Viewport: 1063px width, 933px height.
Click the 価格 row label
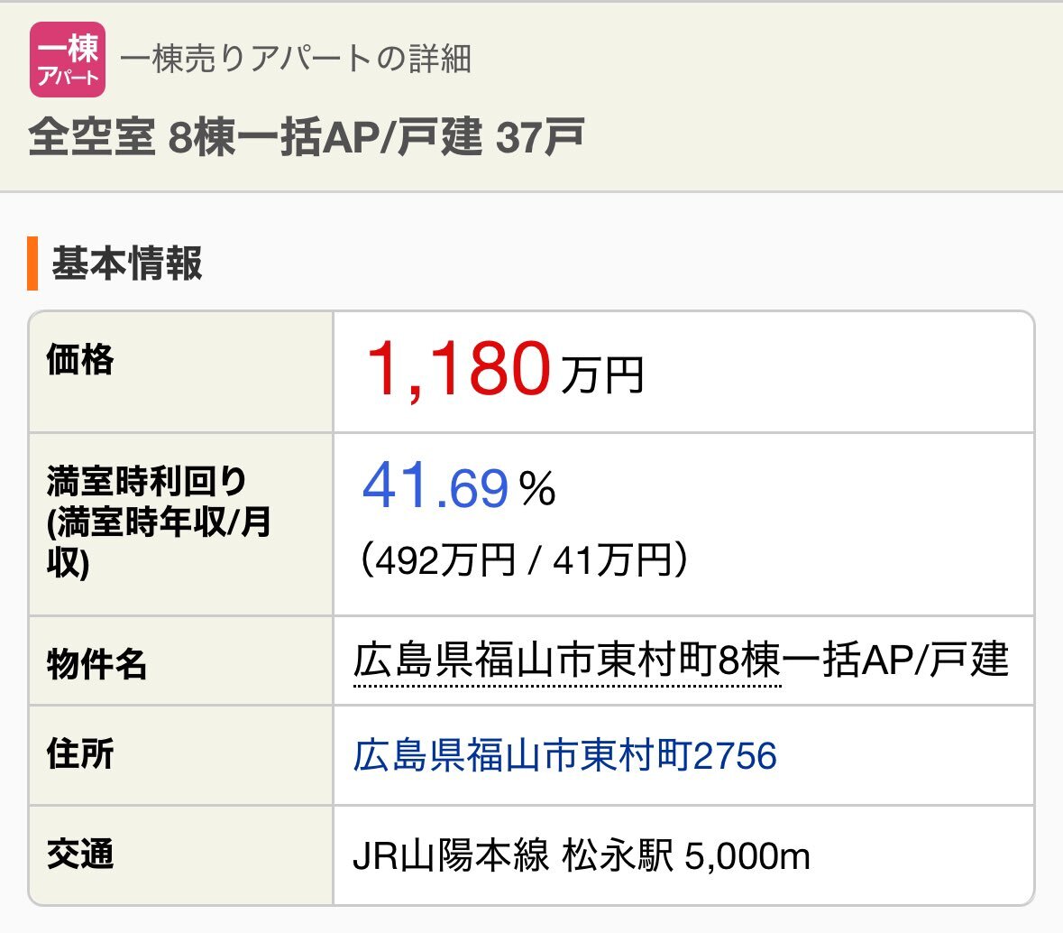click(80, 359)
